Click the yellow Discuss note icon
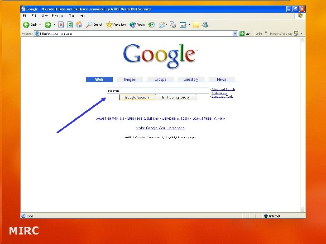326x244 pixels. point(196,25)
